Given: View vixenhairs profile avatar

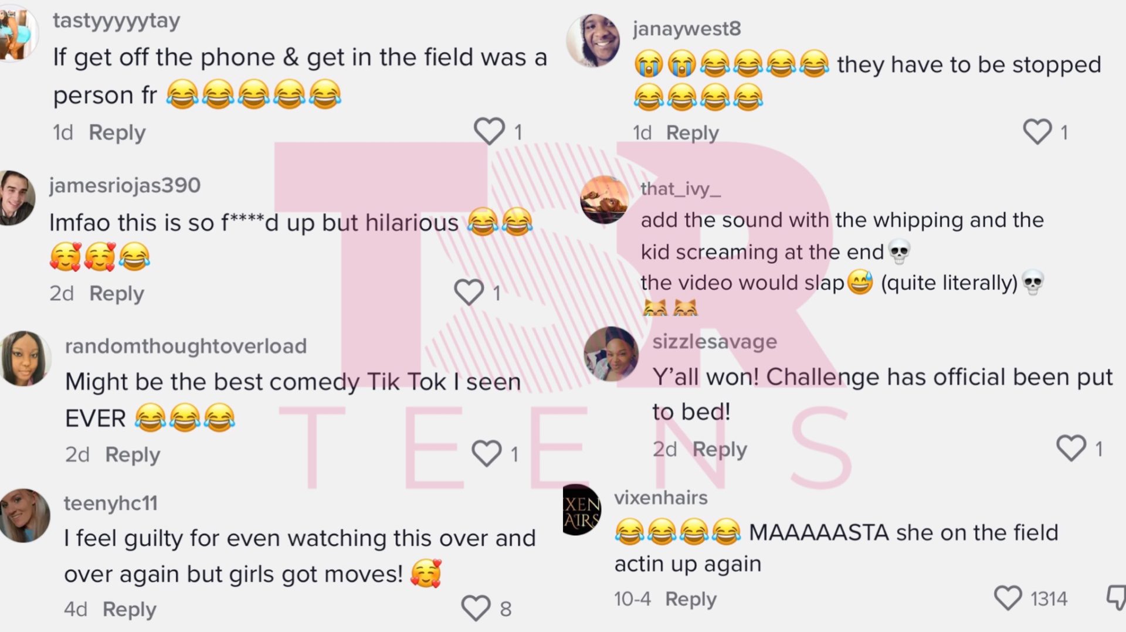Looking at the screenshot, I should coord(582,510).
